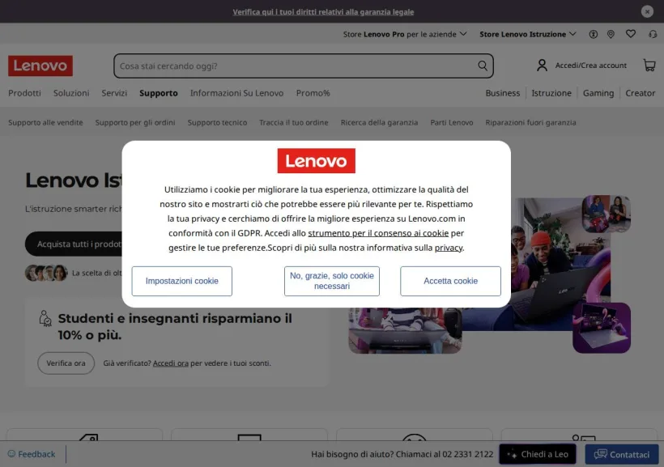Click the student verification badge icon

45,318
